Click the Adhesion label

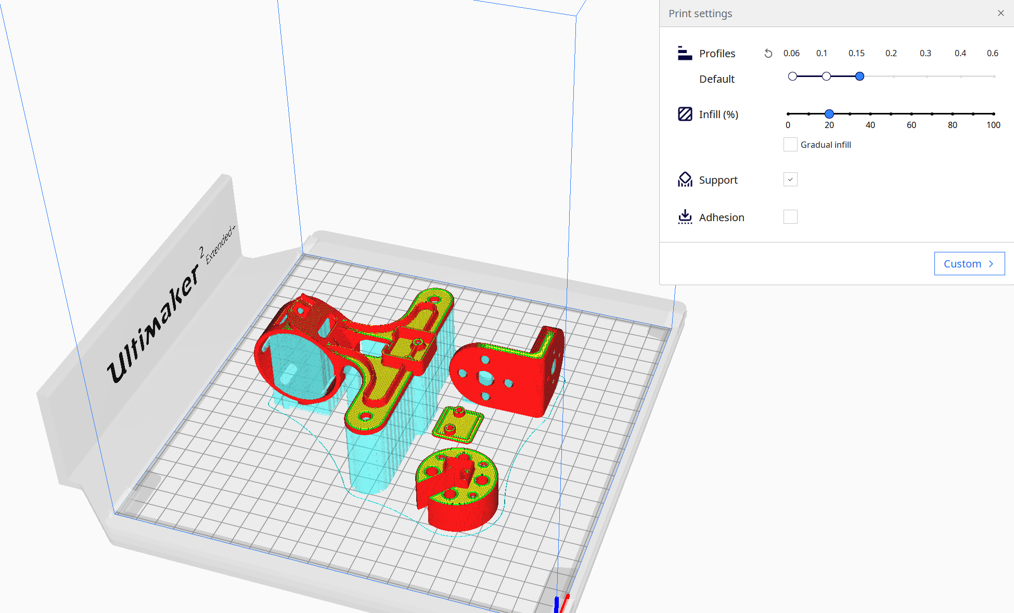coord(722,218)
